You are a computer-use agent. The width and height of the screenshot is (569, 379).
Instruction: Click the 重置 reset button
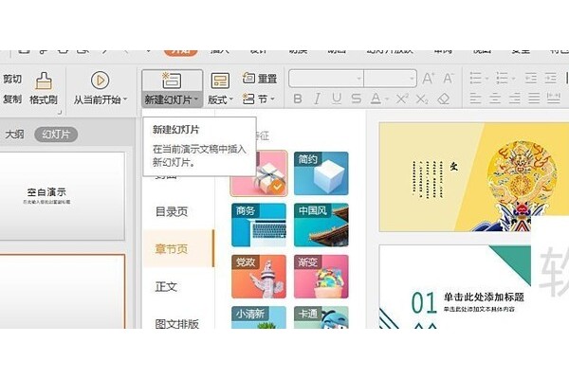point(260,78)
